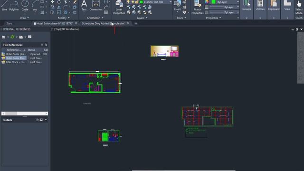Add a new drawing tab
304x171 pixels.
coord(136,23)
